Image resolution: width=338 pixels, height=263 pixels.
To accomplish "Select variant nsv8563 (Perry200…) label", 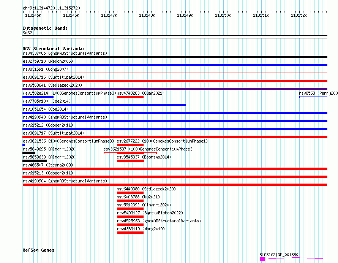I will click(318, 93).
